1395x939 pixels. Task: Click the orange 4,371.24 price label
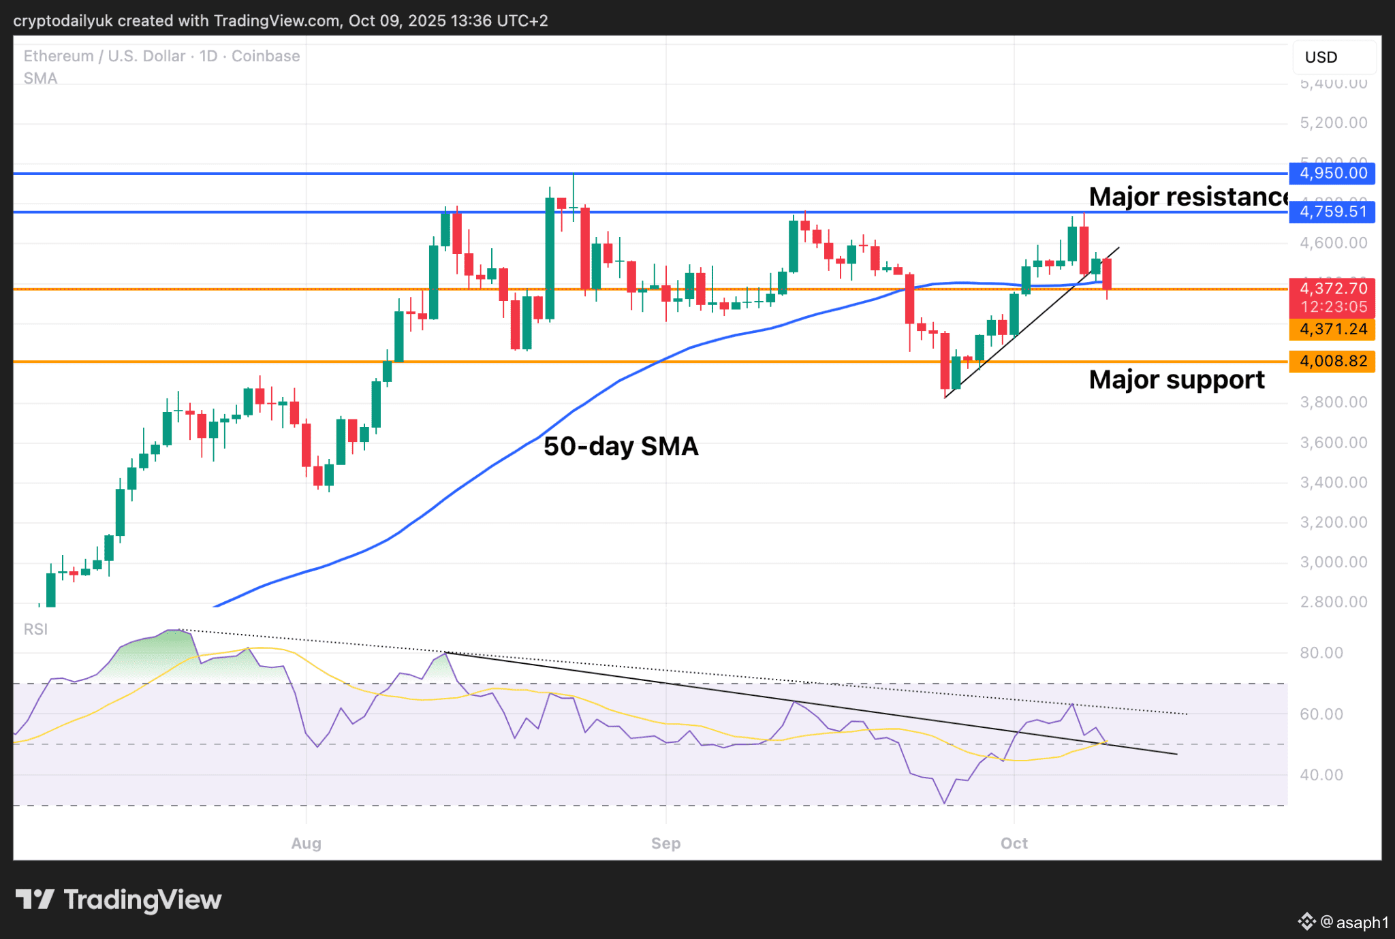(1332, 330)
